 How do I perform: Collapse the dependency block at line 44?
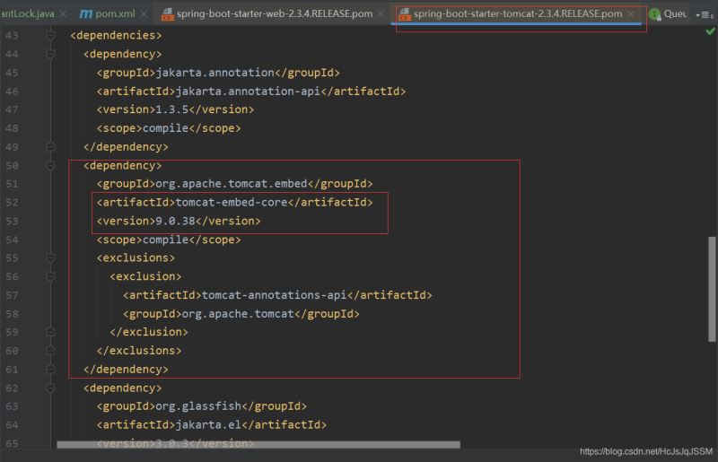click(x=51, y=54)
